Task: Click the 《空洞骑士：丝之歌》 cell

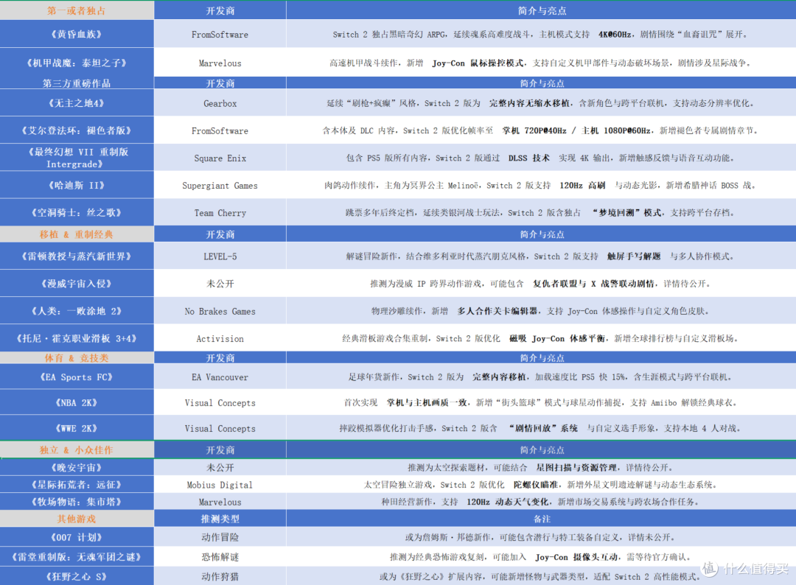Action: tap(77, 213)
